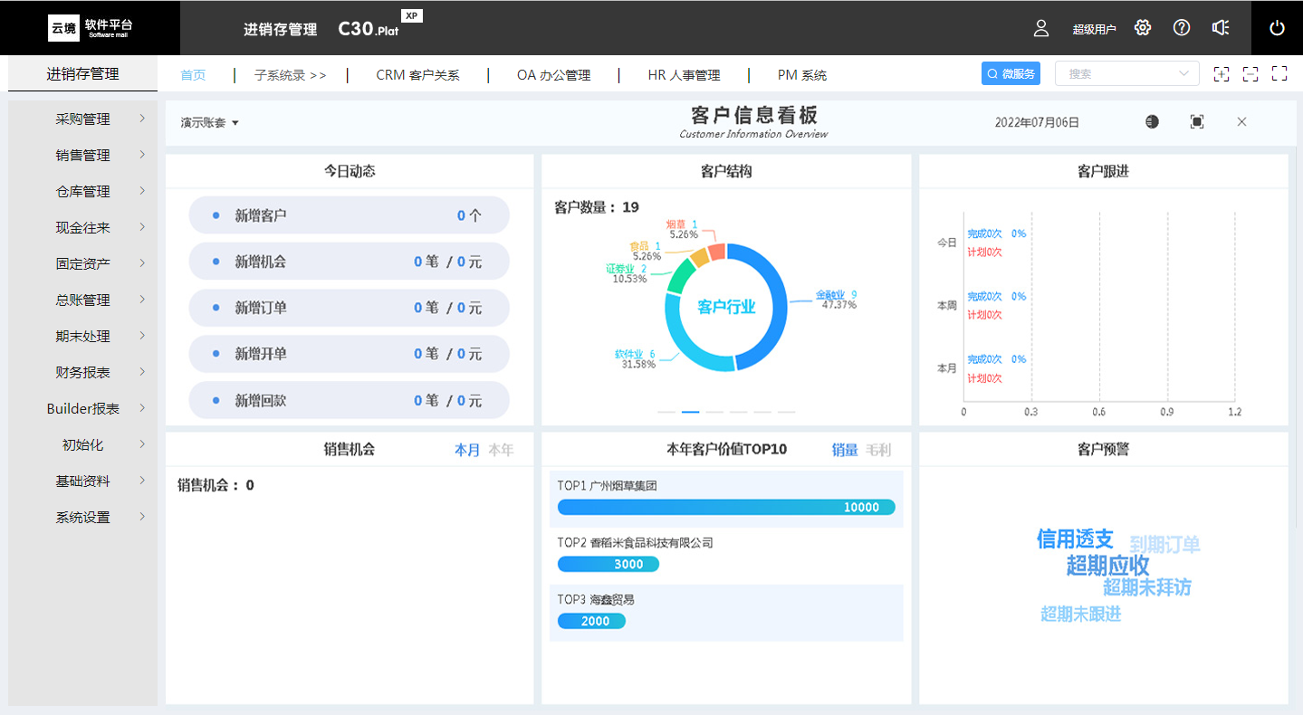Viewport: 1303px width, 715px height.
Task: Click 超期应收 in the customer warning cloud
Action: pyautogui.click(x=1107, y=566)
